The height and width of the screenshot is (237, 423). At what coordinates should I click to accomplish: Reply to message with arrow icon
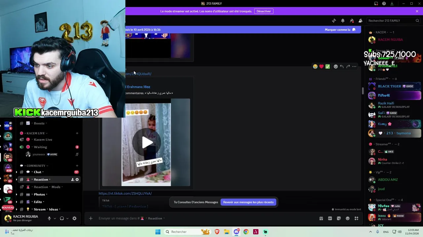coord(342,66)
